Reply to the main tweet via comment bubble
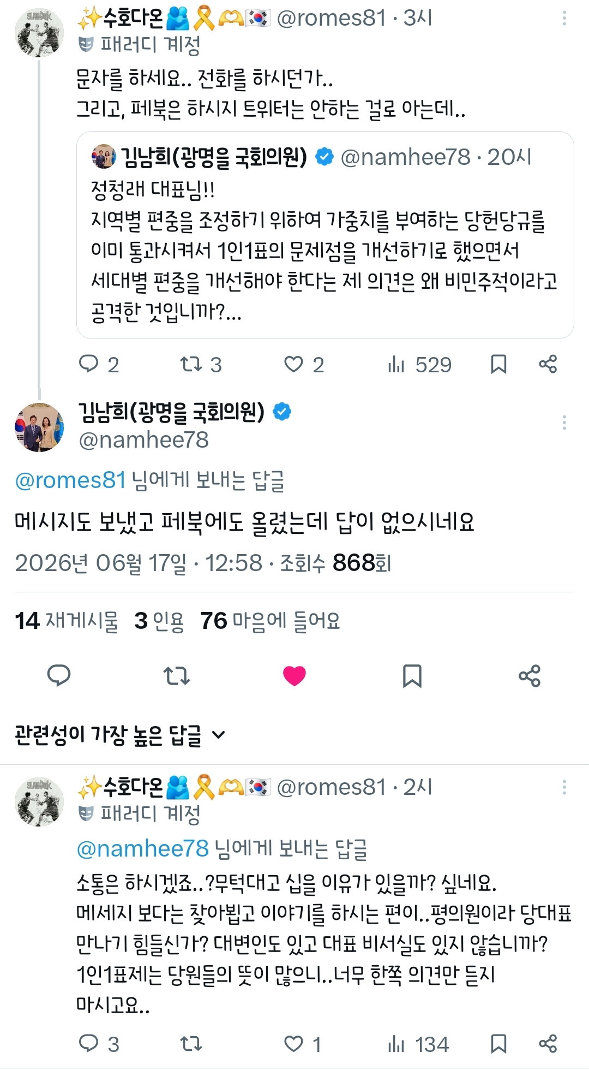Viewport: 589px width, 1070px height. (x=59, y=676)
